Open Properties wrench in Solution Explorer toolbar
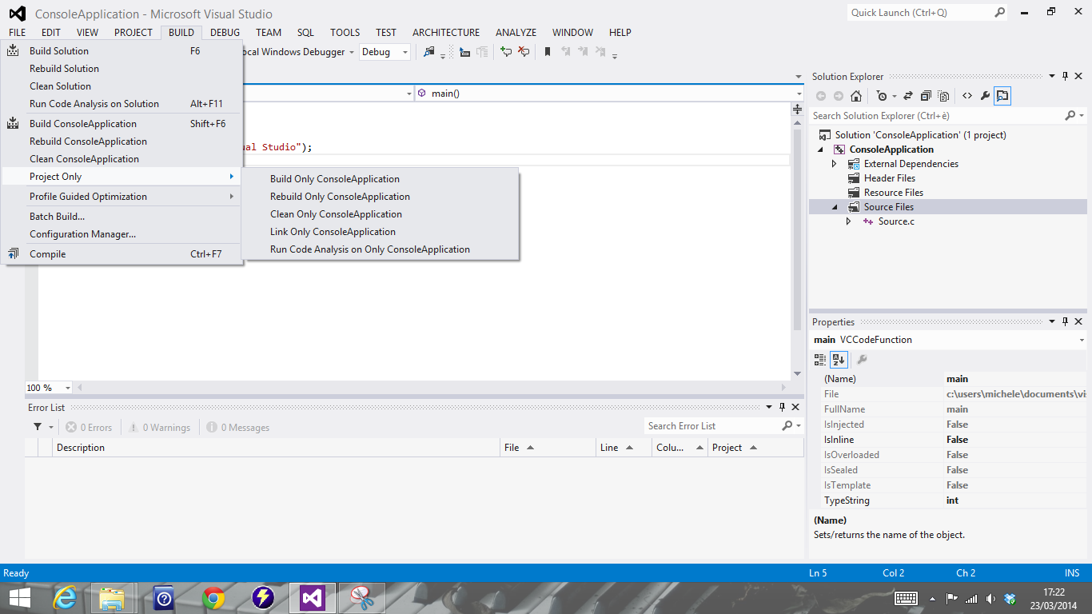 tap(985, 96)
